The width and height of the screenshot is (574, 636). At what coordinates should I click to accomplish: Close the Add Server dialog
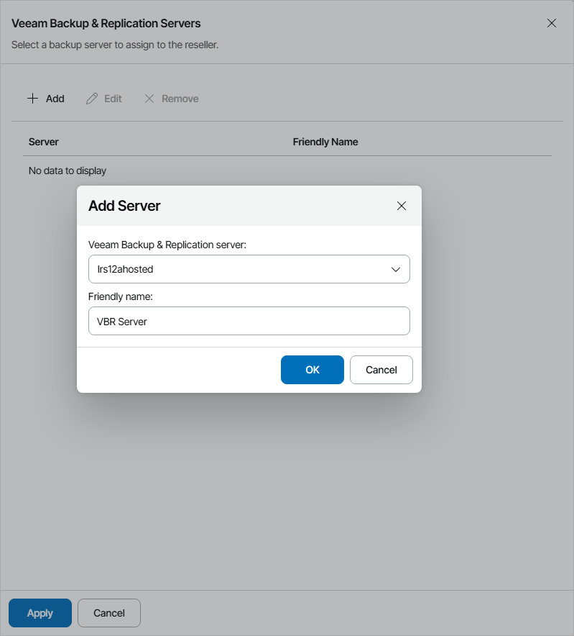402,206
